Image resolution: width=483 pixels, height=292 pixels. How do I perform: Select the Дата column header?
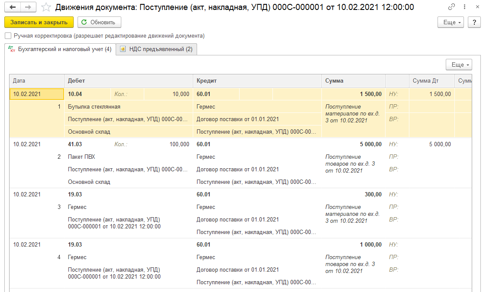tap(37, 81)
